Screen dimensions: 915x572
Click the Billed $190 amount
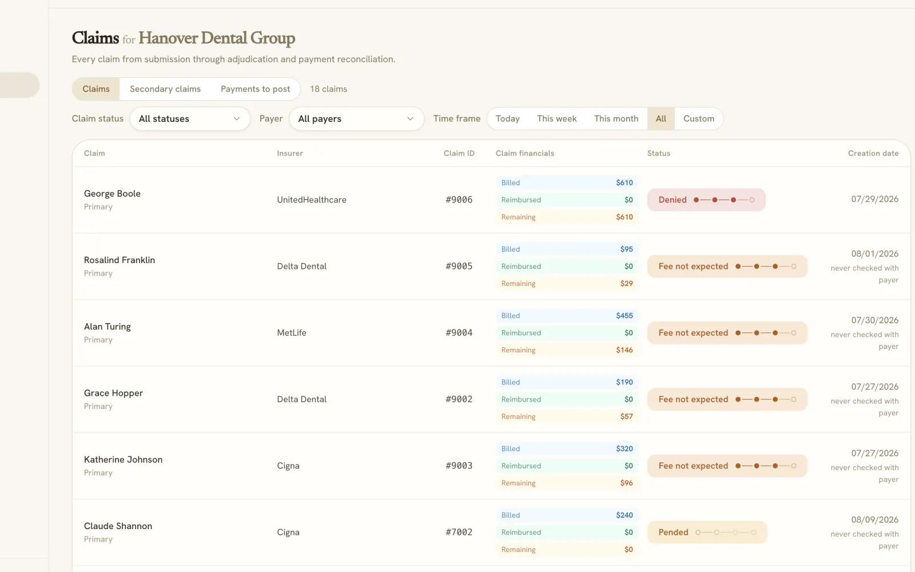[624, 382]
